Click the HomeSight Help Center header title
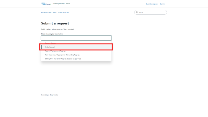208x117 pixels. pyautogui.click(x=61, y=4)
